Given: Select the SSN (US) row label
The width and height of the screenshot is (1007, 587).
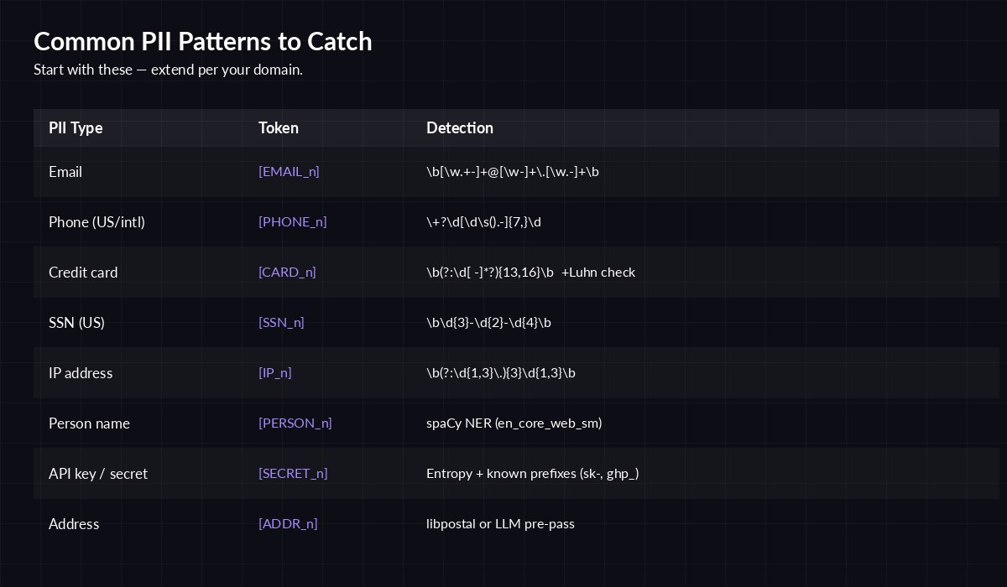Looking at the screenshot, I should click(76, 323).
